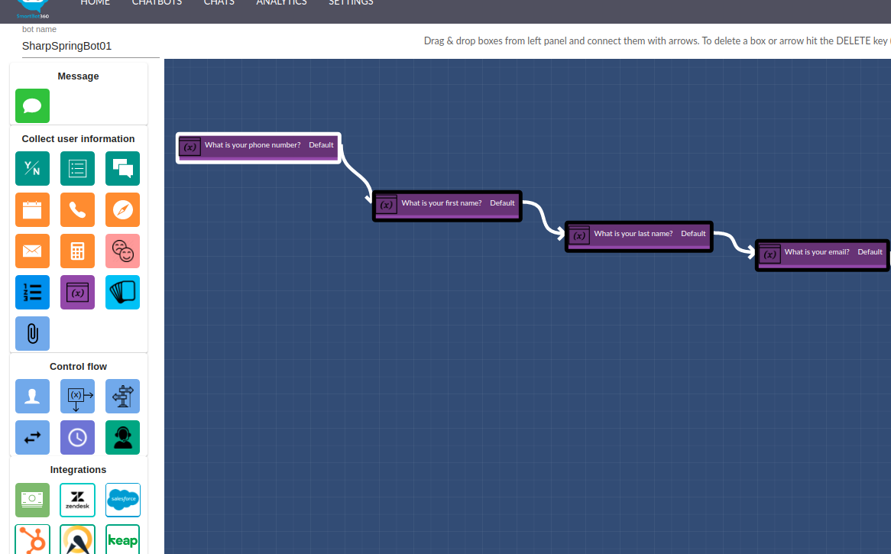The image size is (891, 554).
Task: Select the green headset live agent block
Action: pyautogui.click(x=123, y=438)
